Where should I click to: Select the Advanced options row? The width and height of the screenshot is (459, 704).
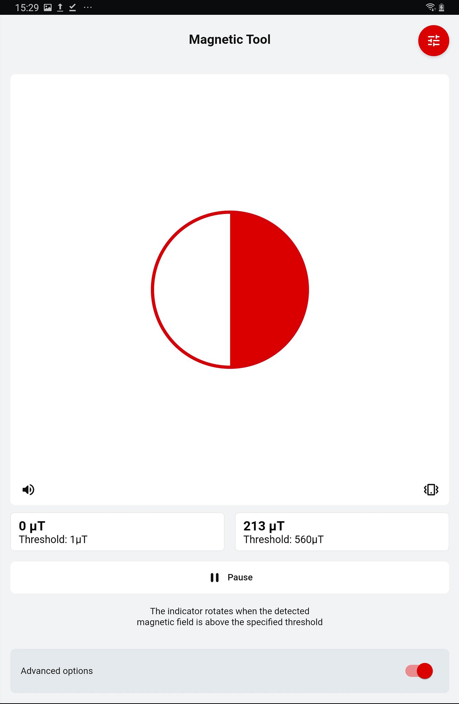pyautogui.click(x=229, y=671)
